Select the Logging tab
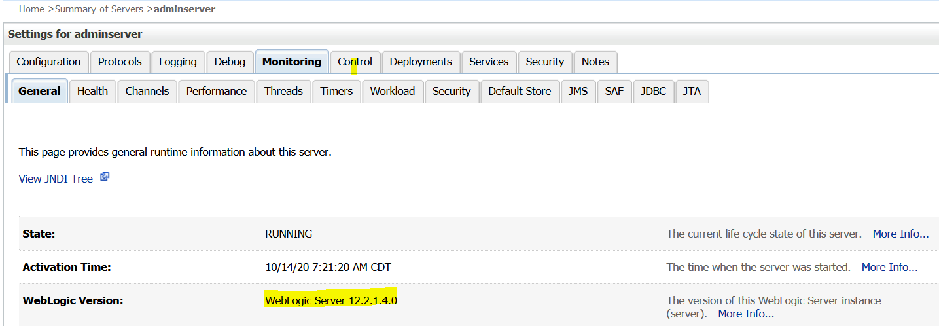939x326 pixels. point(178,62)
